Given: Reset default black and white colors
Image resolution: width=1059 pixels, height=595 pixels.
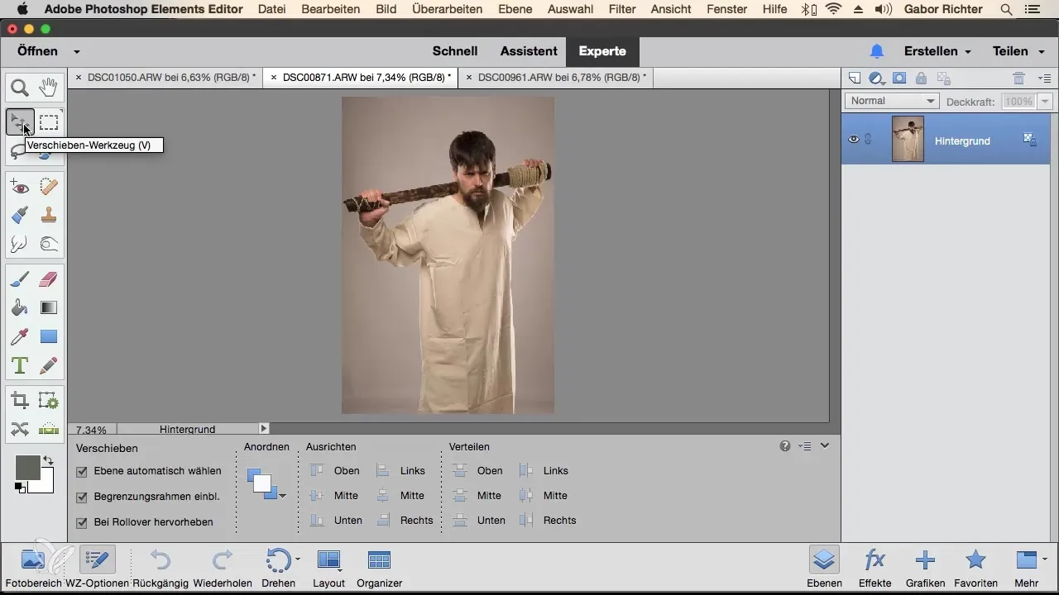Looking at the screenshot, I should click(x=19, y=488).
